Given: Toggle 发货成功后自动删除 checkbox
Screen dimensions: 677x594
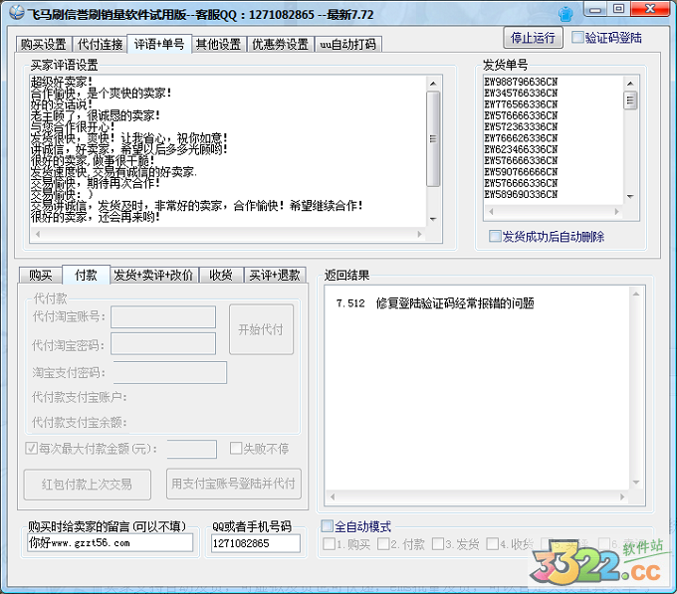Looking at the screenshot, I should pyautogui.click(x=495, y=236).
